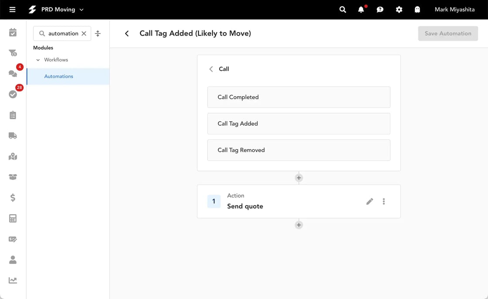Open the moving truck sidebar icon

coord(13,136)
